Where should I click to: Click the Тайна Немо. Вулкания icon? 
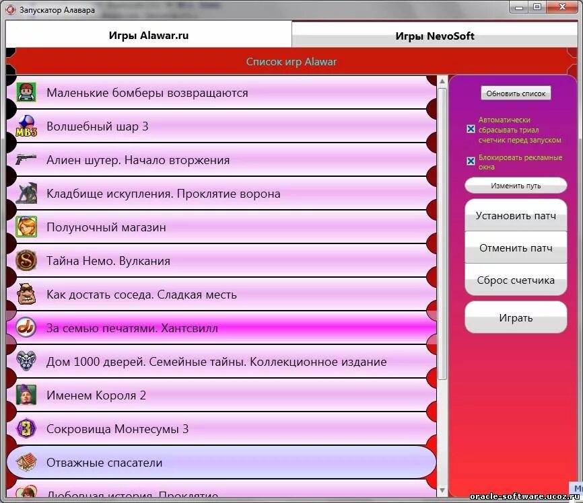click(x=26, y=260)
